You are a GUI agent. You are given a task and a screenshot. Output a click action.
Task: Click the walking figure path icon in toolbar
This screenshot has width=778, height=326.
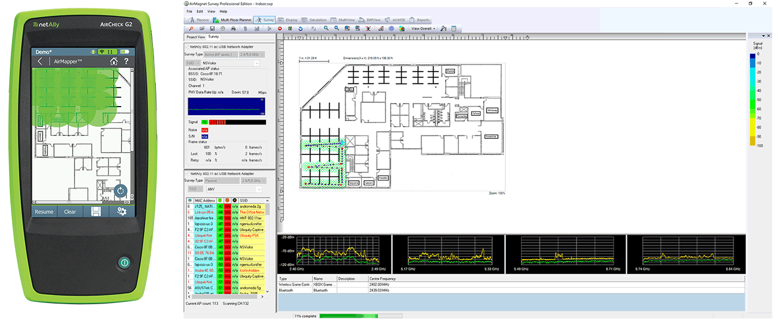(368, 28)
